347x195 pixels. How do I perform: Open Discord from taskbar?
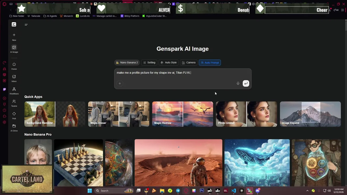click(258, 191)
